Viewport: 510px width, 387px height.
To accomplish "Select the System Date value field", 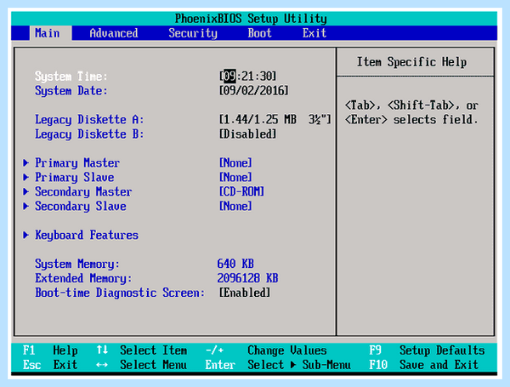I will [x=253, y=90].
